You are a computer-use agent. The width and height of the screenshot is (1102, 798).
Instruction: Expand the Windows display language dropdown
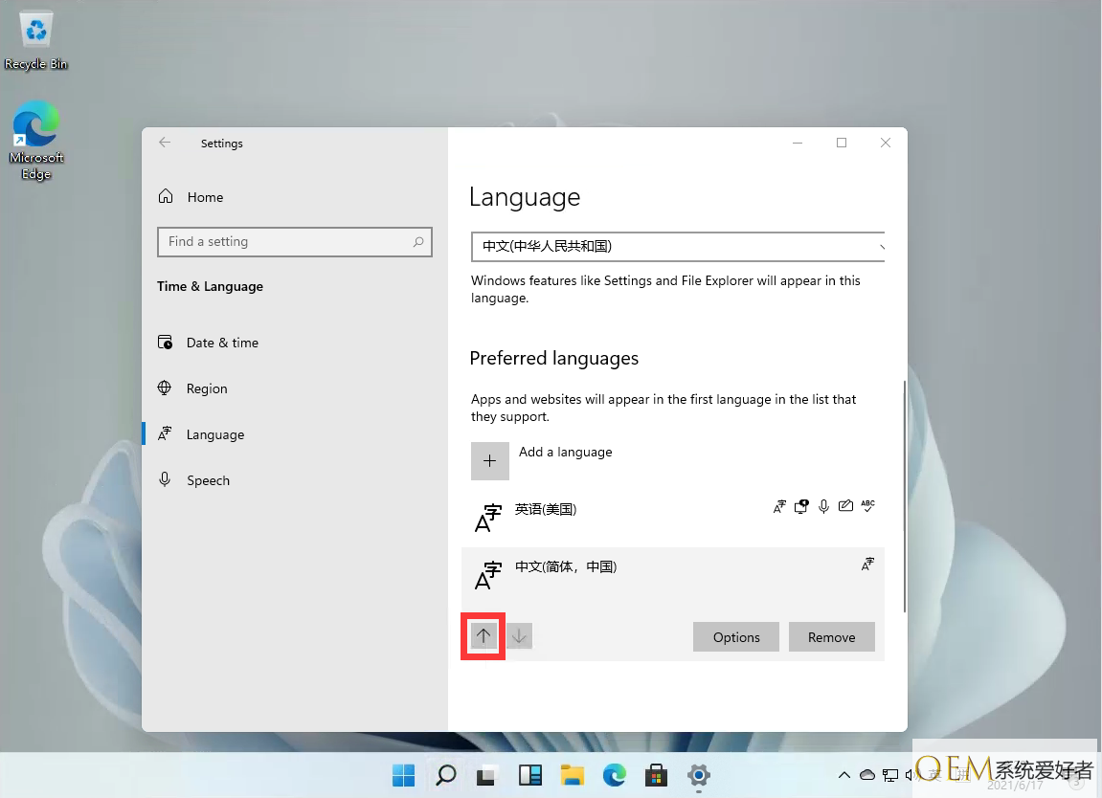click(x=678, y=246)
